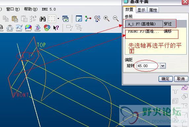Expand the 旋转 angle dropdown arrow

point(163,66)
